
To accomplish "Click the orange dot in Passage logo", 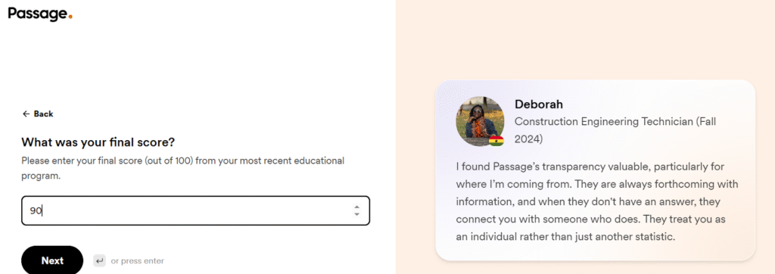I will (x=70, y=17).
